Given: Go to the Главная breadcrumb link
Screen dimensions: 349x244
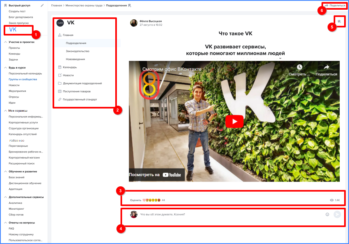Looking at the screenshot, I should click(57, 6).
